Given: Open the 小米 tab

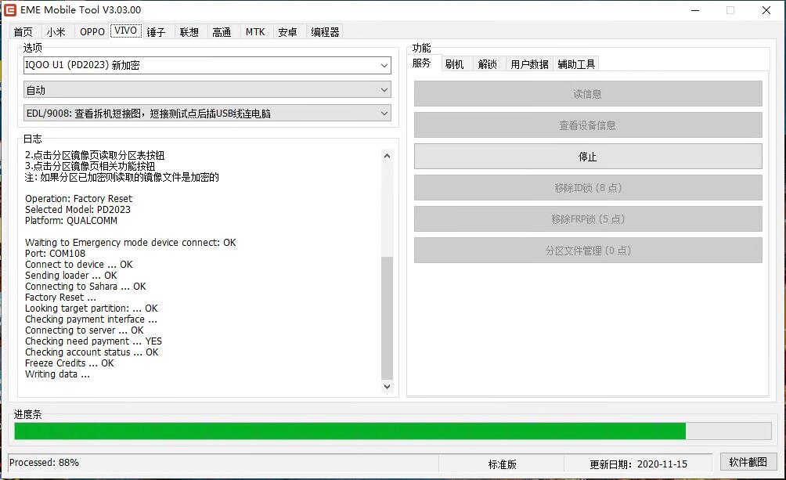Looking at the screenshot, I should 56,32.
